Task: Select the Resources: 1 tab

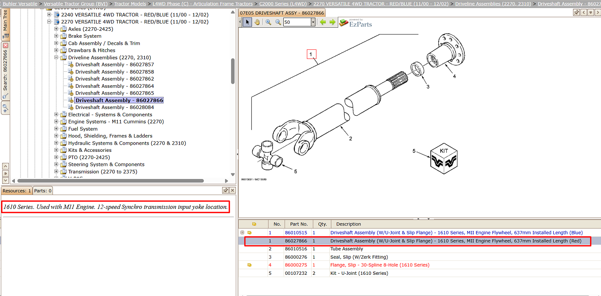Action: [17, 191]
